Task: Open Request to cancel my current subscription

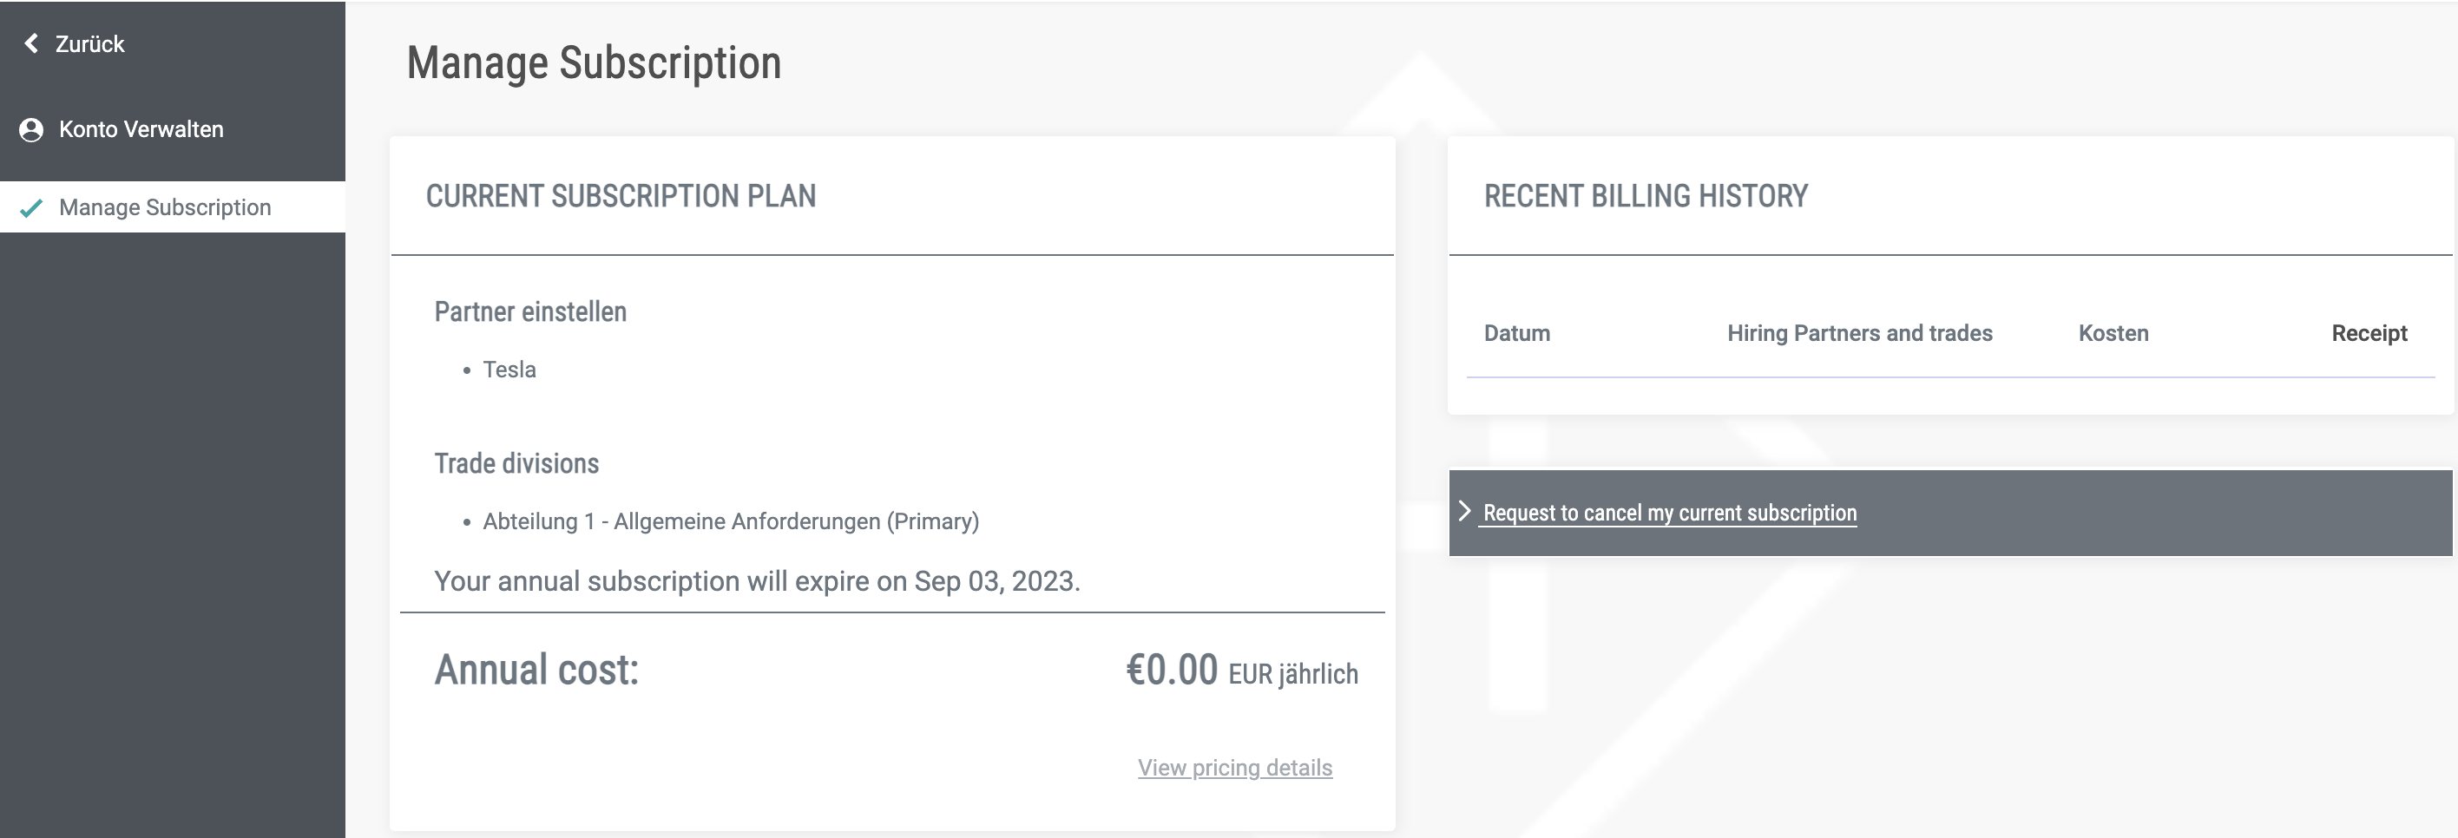Action: 1670,513
